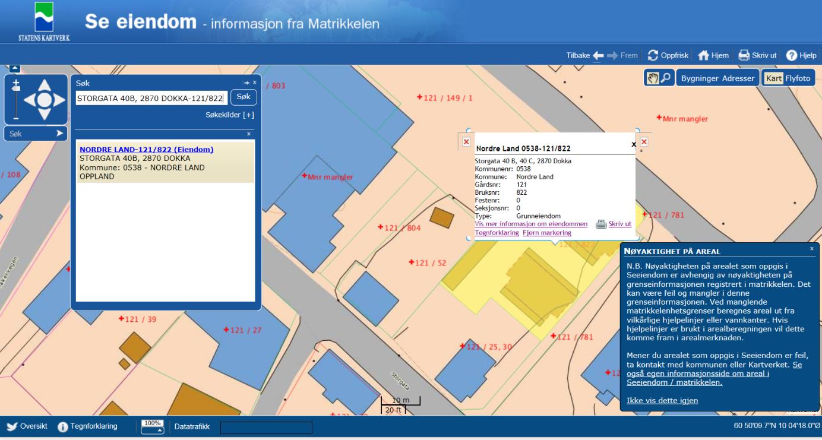822x440 pixels.
Task: Select the magnifier zoom tool
Action: point(665,78)
